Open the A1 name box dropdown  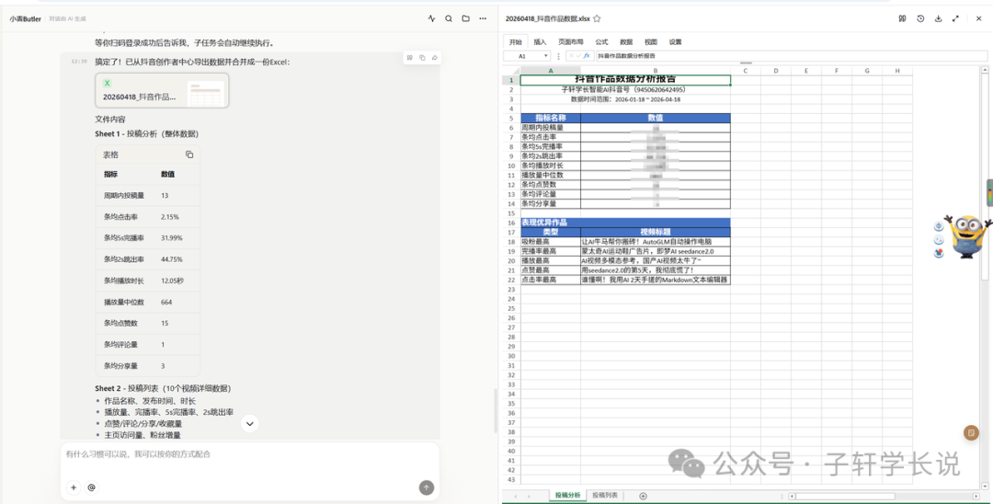point(546,56)
